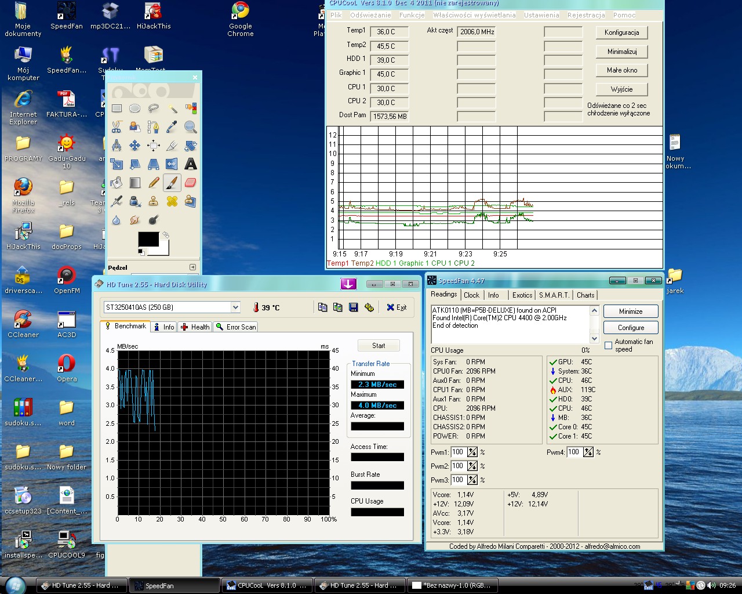The image size is (742, 594).
Task: Adjust the Pwm2 spinner arrows
Action: click(472, 466)
